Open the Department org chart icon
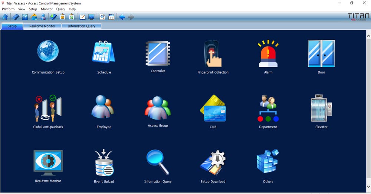 pyautogui.click(x=268, y=108)
